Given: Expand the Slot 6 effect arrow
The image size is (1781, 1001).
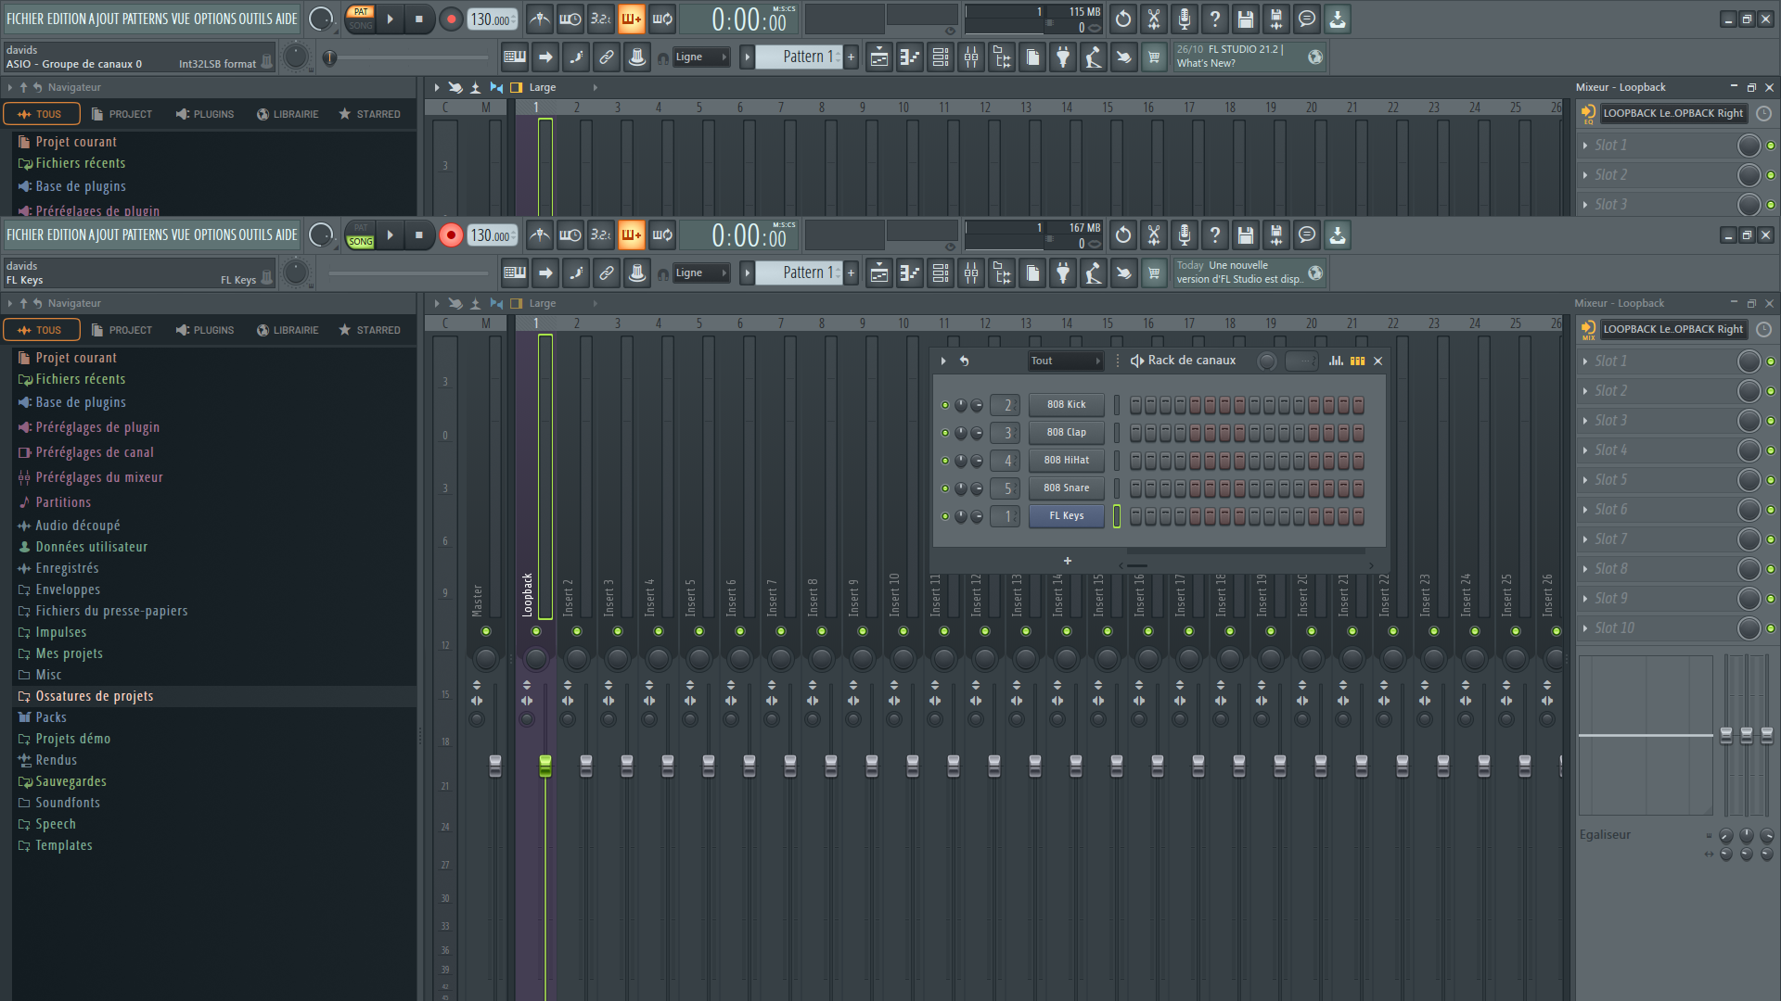Looking at the screenshot, I should (x=1585, y=510).
